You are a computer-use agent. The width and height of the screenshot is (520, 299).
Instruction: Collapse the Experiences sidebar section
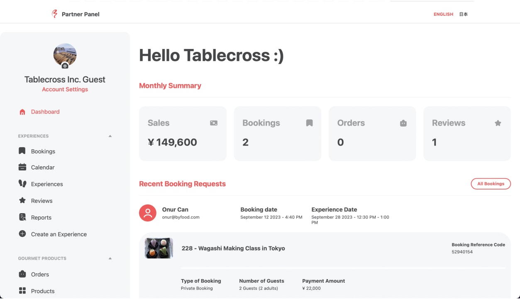click(x=110, y=136)
